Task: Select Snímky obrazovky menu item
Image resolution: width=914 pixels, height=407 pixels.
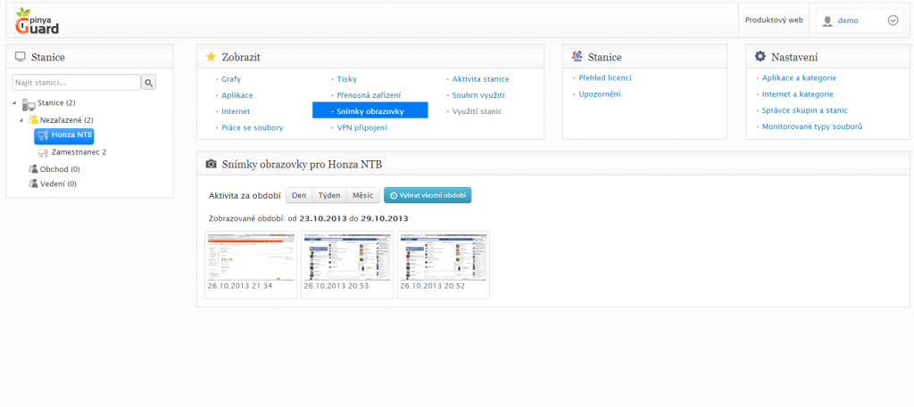Action: [x=370, y=110]
